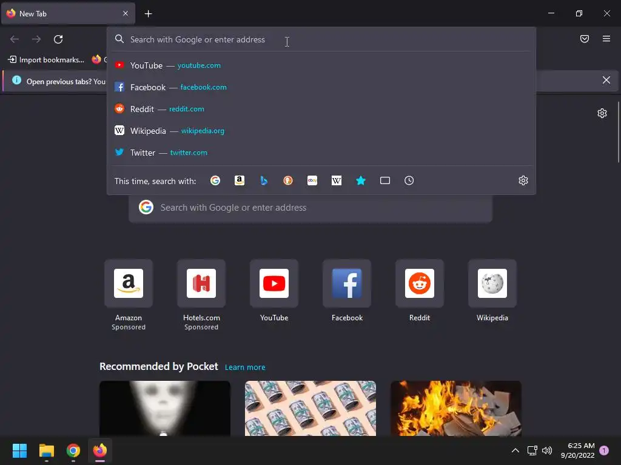Open search settings gear in URL dropdown
The image size is (621, 465).
click(x=523, y=180)
